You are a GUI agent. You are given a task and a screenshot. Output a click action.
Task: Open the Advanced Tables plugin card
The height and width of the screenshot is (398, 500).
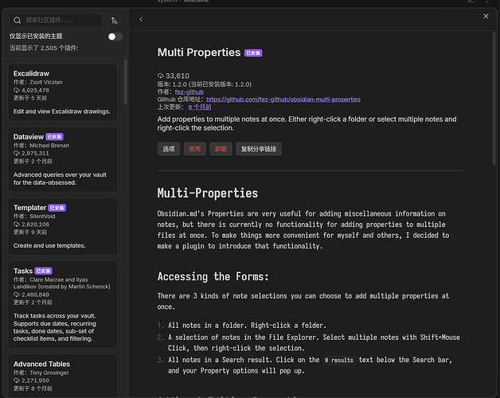[x=62, y=377]
